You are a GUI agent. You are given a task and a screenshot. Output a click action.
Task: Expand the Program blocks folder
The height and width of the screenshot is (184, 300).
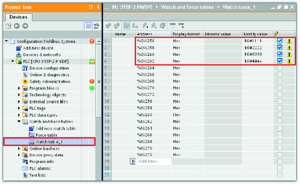[x=19, y=88]
